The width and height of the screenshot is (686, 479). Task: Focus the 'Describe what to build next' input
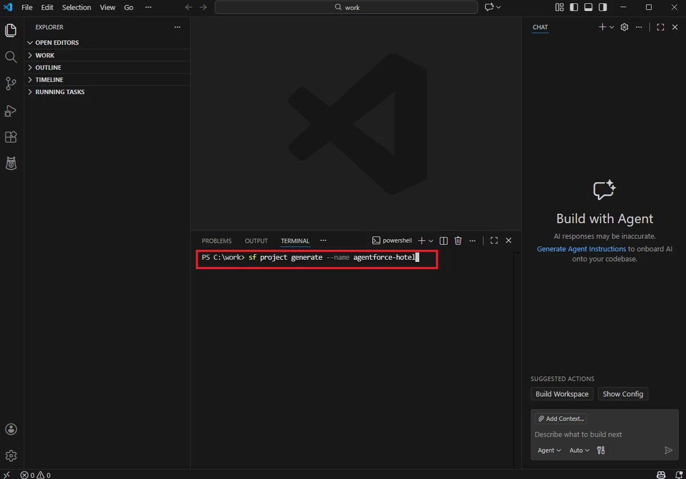click(x=604, y=434)
